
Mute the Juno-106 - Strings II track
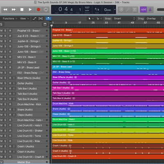pyautogui.click(x=1, y=46)
